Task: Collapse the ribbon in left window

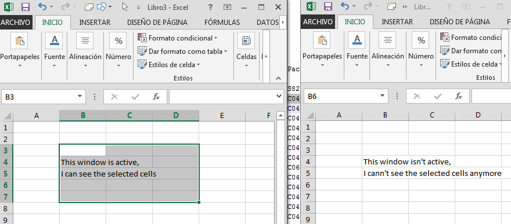Action: click(278, 78)
